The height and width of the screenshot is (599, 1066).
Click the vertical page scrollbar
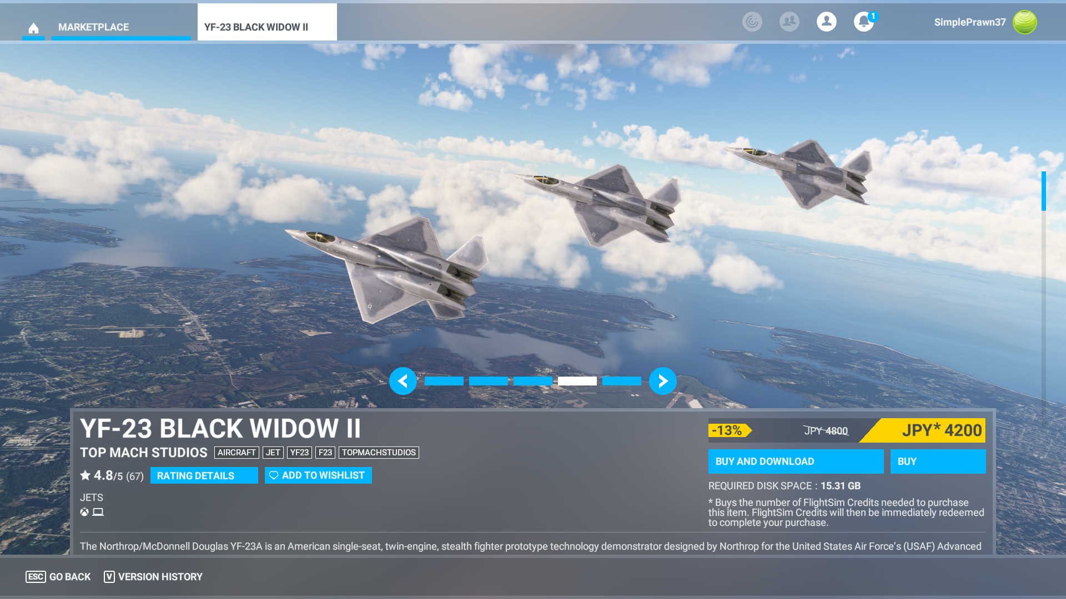coord(1043,191)
